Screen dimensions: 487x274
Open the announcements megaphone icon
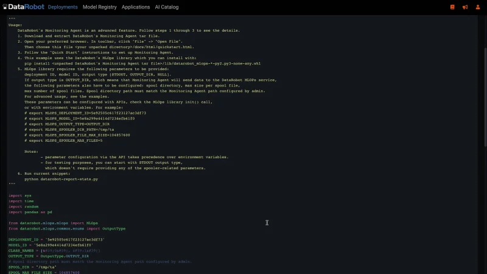click(x=465, y=7)
